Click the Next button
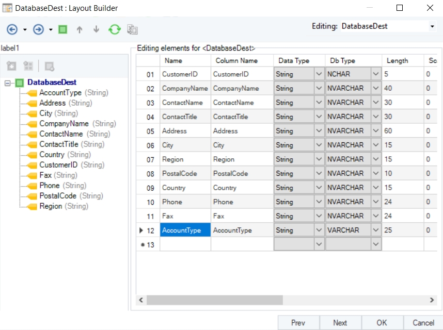 340,323
